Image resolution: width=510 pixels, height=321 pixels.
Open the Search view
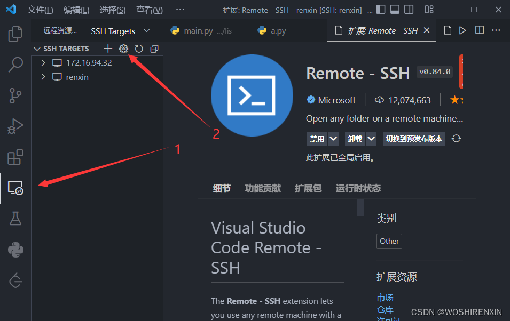pos(15,65)
